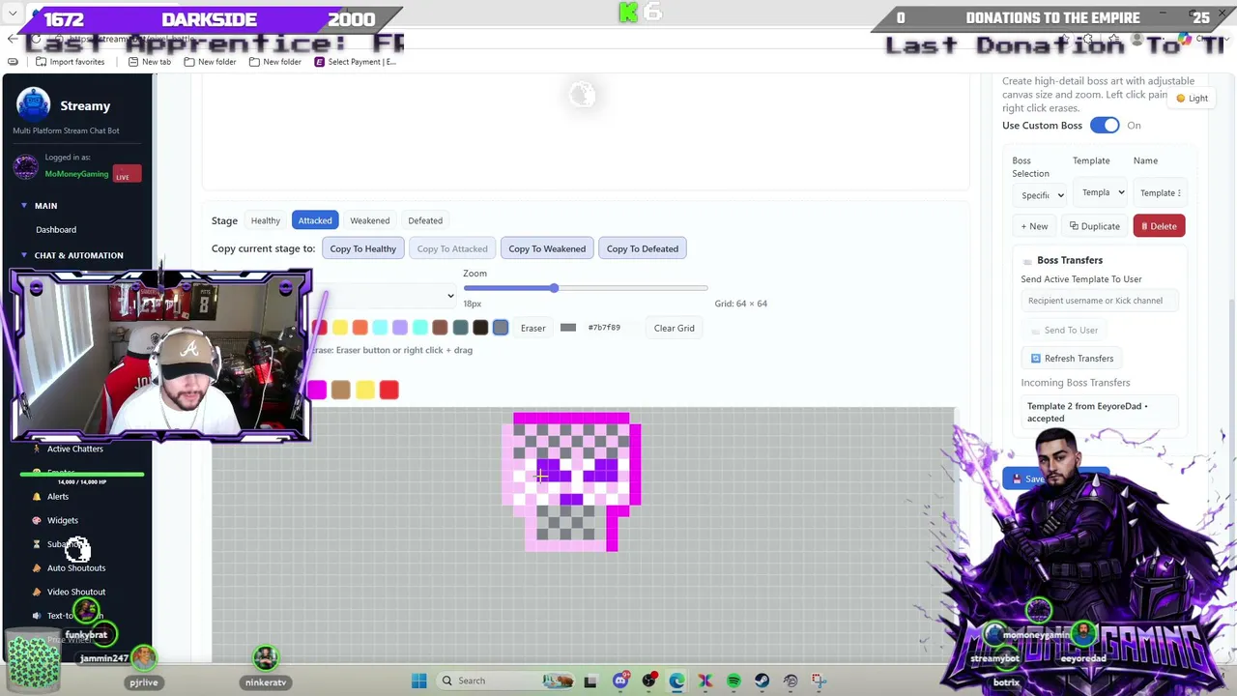Click the MoMoneyGaming username

[x=76, y=174]
